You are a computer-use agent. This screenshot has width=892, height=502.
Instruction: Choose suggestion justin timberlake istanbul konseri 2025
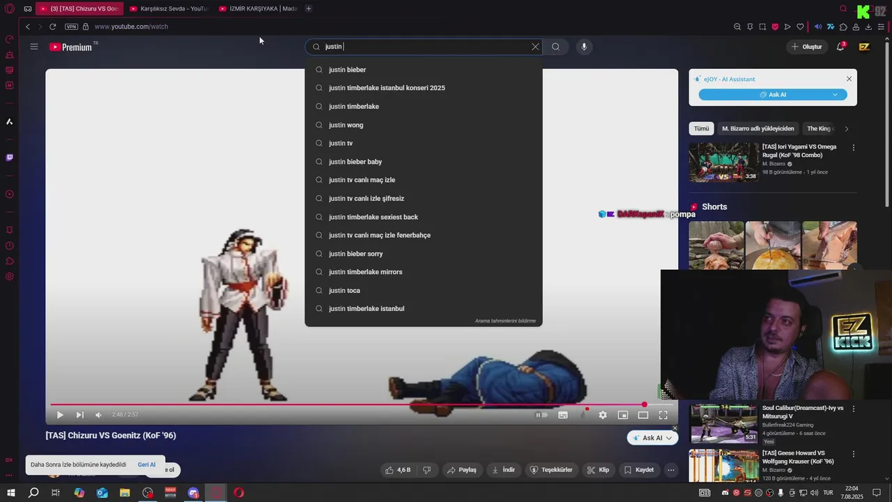(424, 88)
